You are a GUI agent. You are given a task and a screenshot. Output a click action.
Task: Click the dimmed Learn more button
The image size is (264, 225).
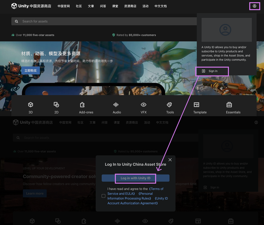pos(35,193)
